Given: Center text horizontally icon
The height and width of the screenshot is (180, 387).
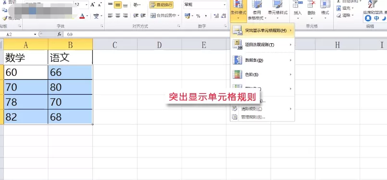Looking at the screenshot, I should click(118, 15).
